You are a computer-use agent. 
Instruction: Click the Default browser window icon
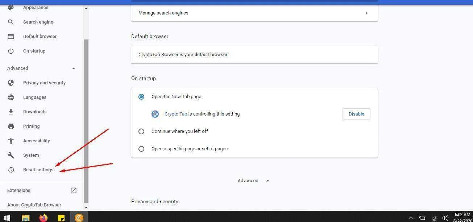click(11, 37)
